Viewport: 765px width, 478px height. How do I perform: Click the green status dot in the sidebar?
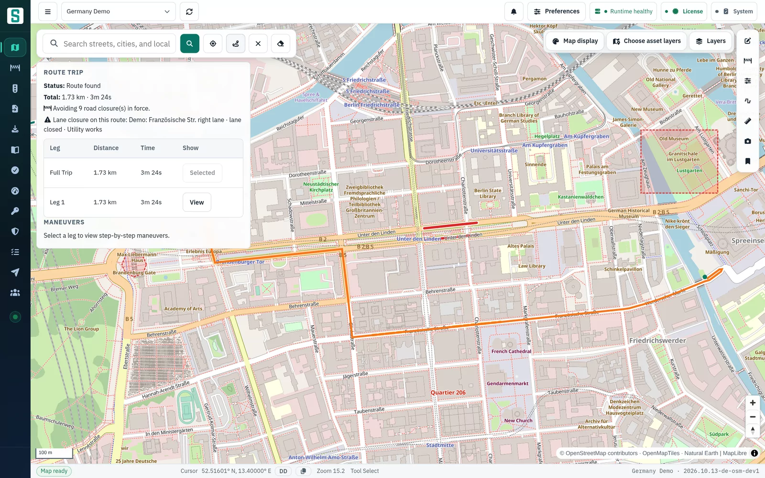(15, 317)
